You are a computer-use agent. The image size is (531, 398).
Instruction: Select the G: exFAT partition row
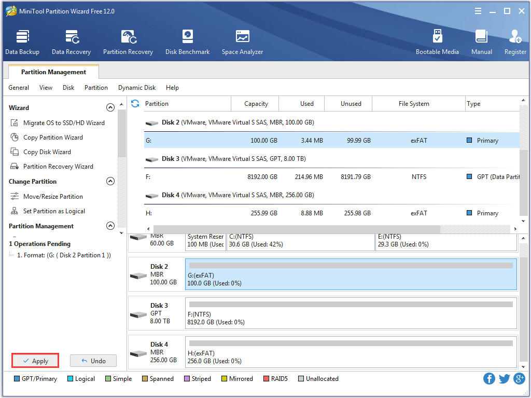pos(331,140)
